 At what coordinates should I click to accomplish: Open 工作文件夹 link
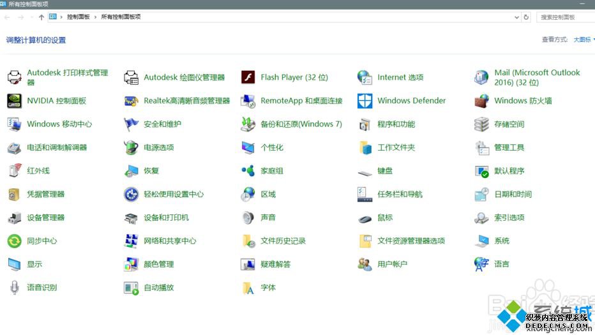(x=396, y=147)
